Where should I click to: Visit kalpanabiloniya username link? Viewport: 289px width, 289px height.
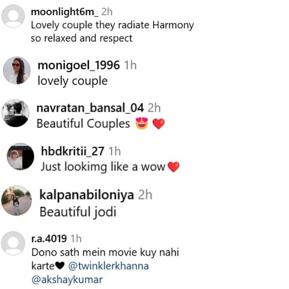pos(87,195)
